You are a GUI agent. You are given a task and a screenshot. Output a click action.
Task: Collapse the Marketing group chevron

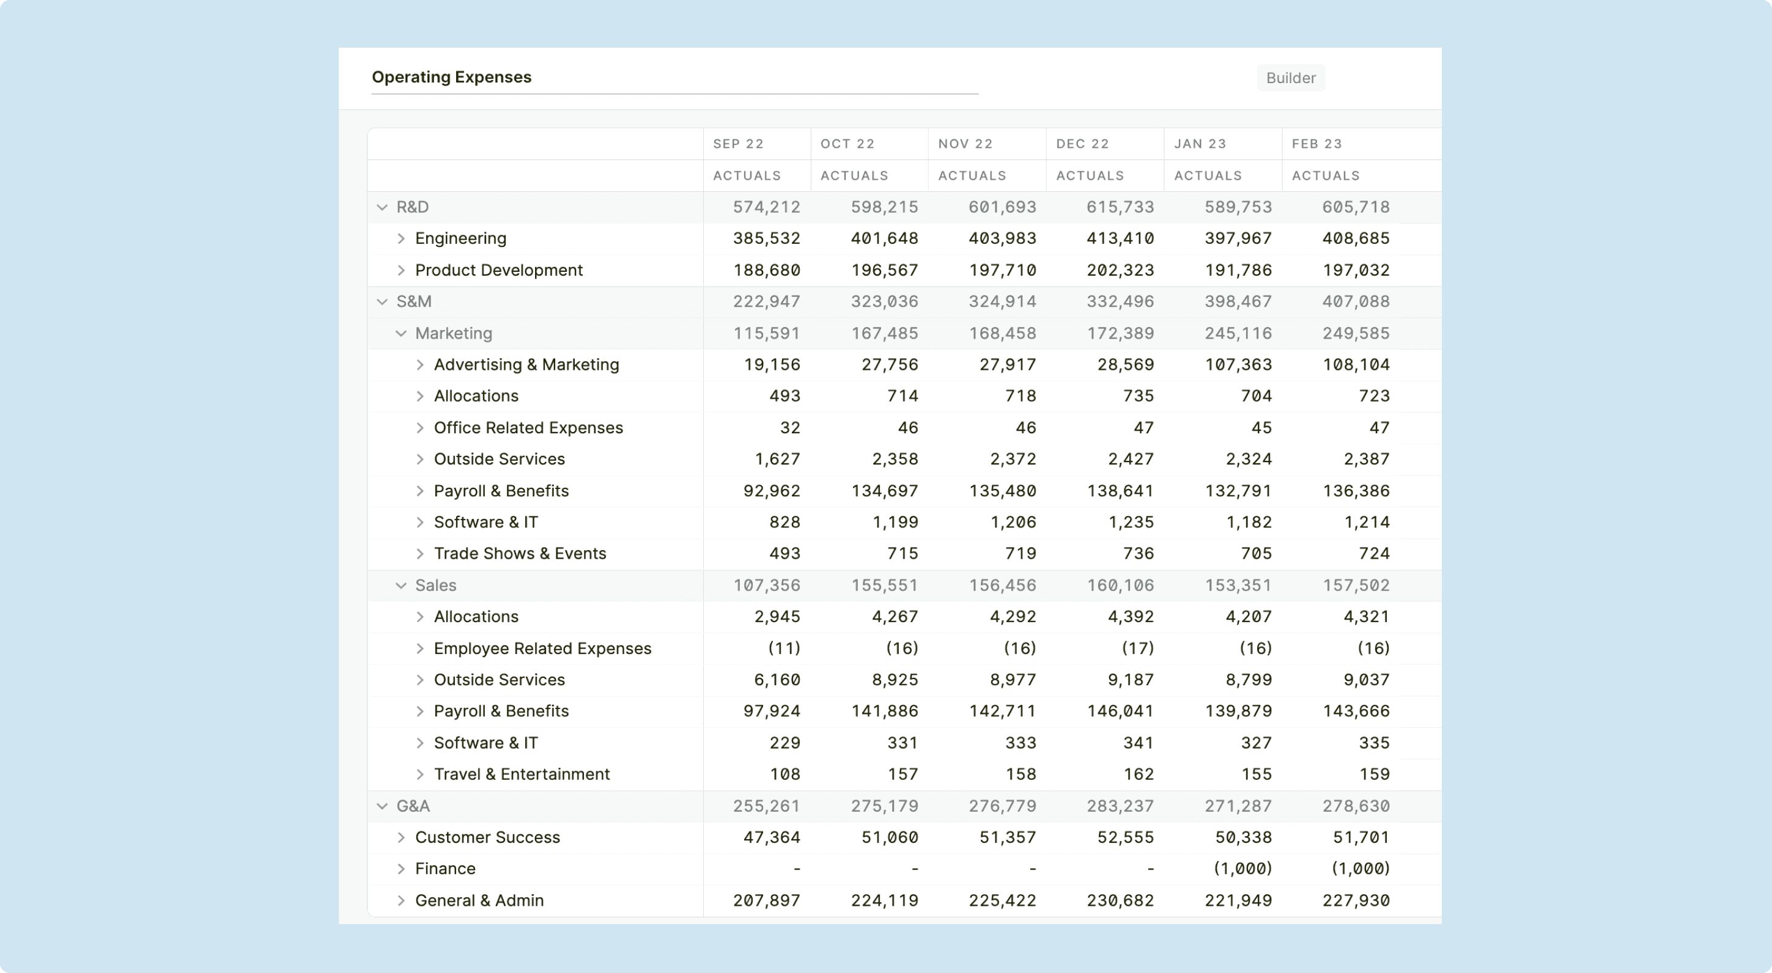[x=401, y=334]
